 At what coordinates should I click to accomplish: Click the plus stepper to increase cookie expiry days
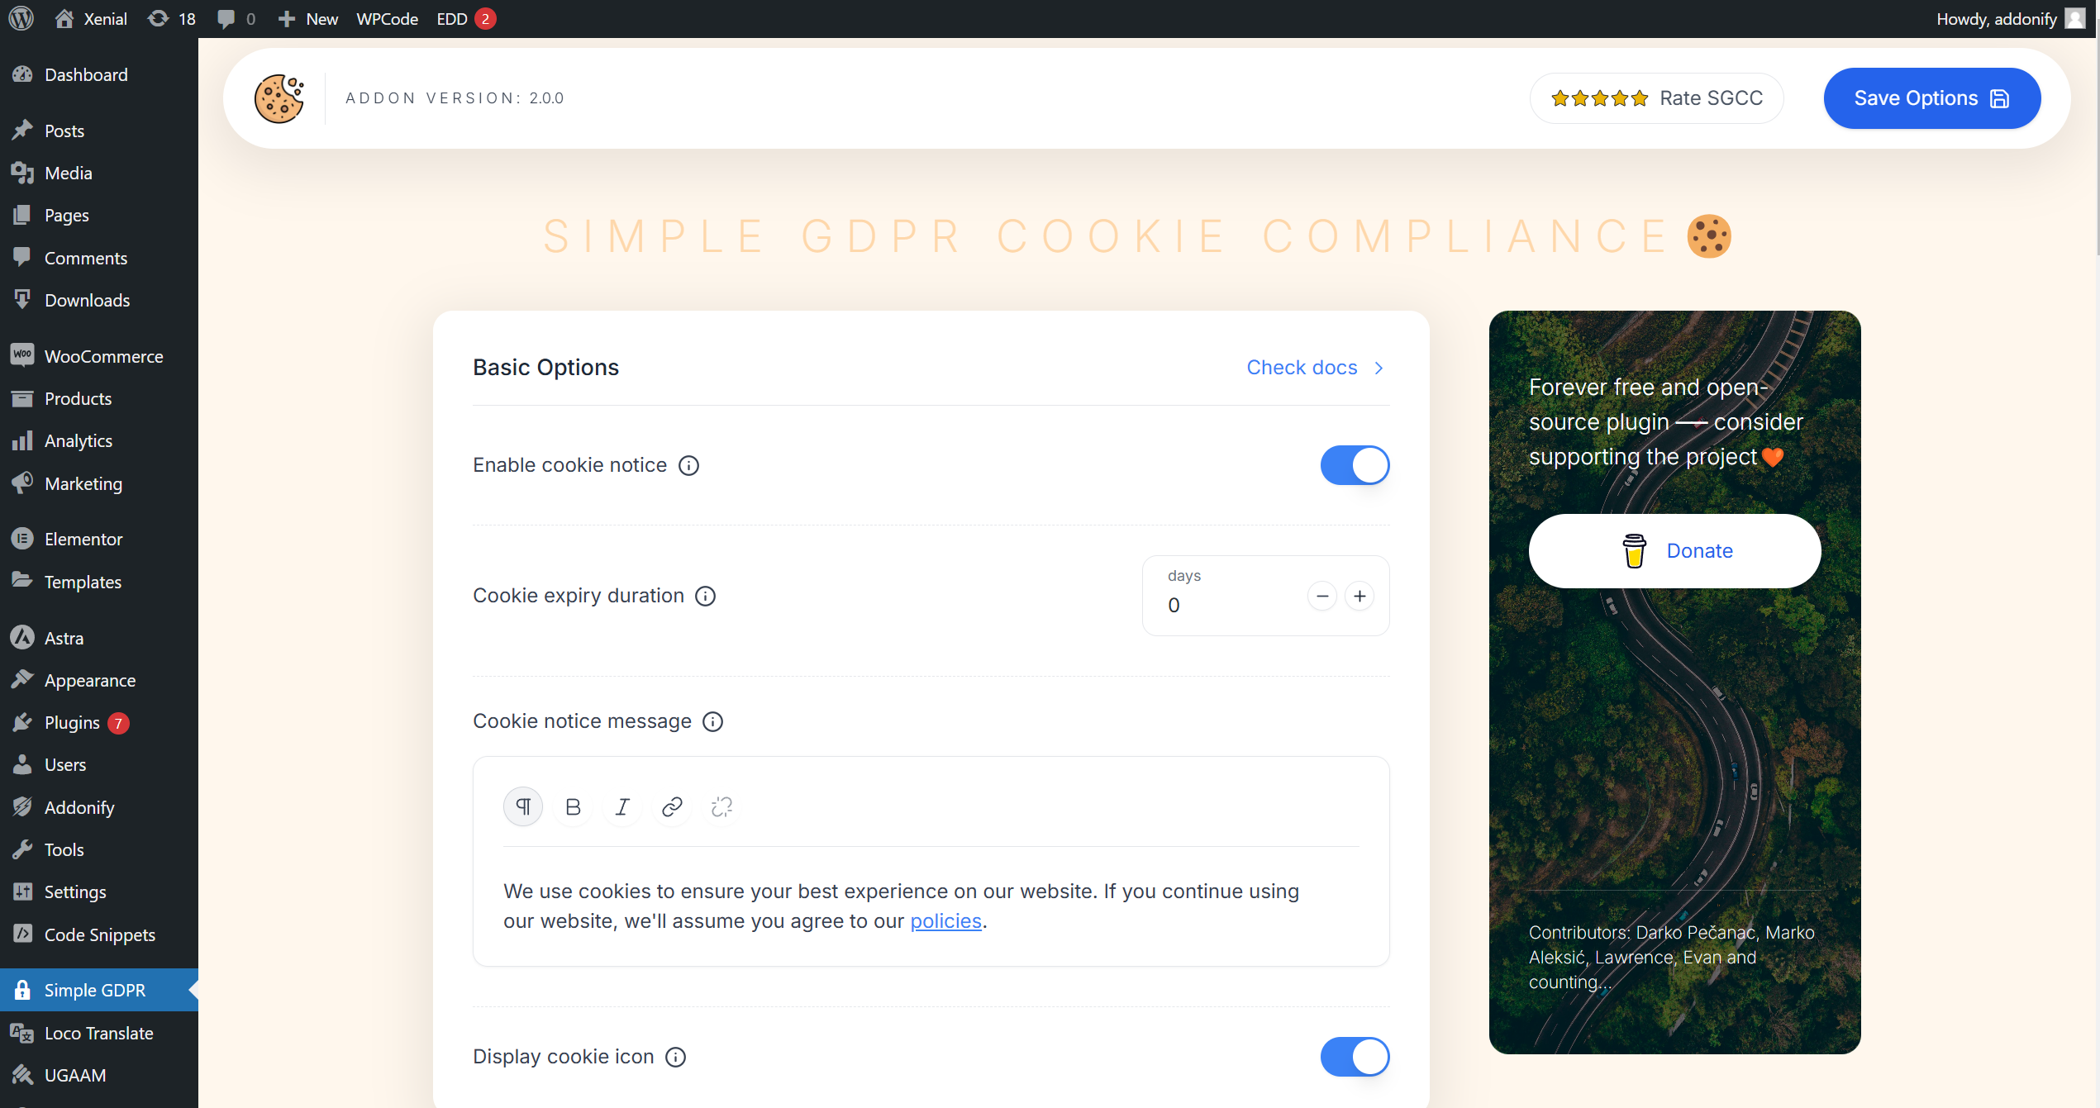[1360, 596]
